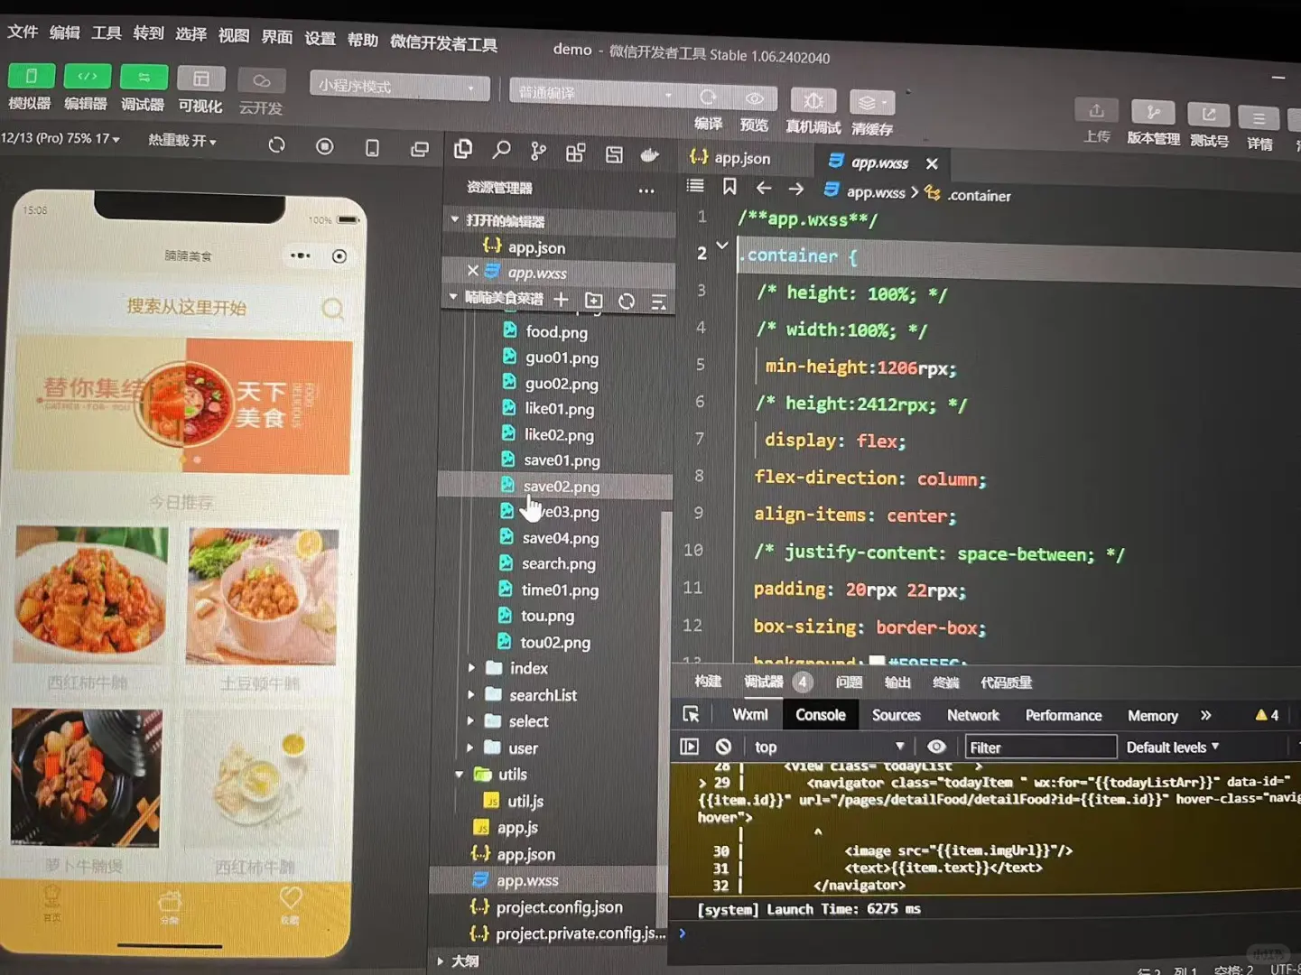Refresh the simulator with the circular arrow
The image size is (1301, 975).
[x=276, y=145]
